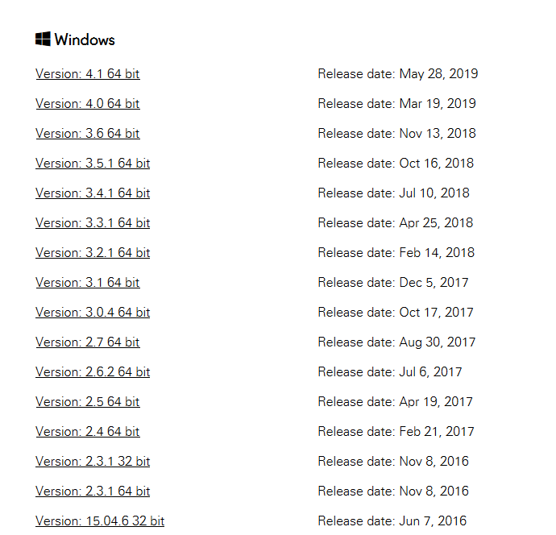Select the Version 3.6 64 bit link
The image size is (556, 535).
[87, 134]
